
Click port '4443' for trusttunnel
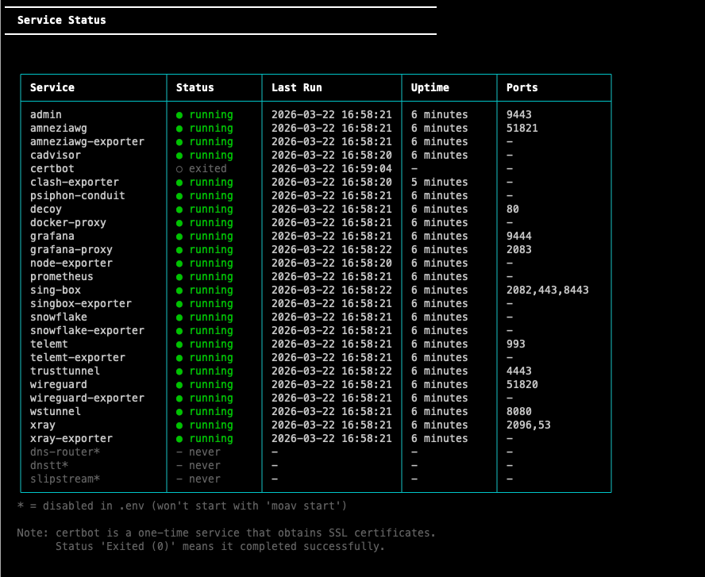coord(519,371)
